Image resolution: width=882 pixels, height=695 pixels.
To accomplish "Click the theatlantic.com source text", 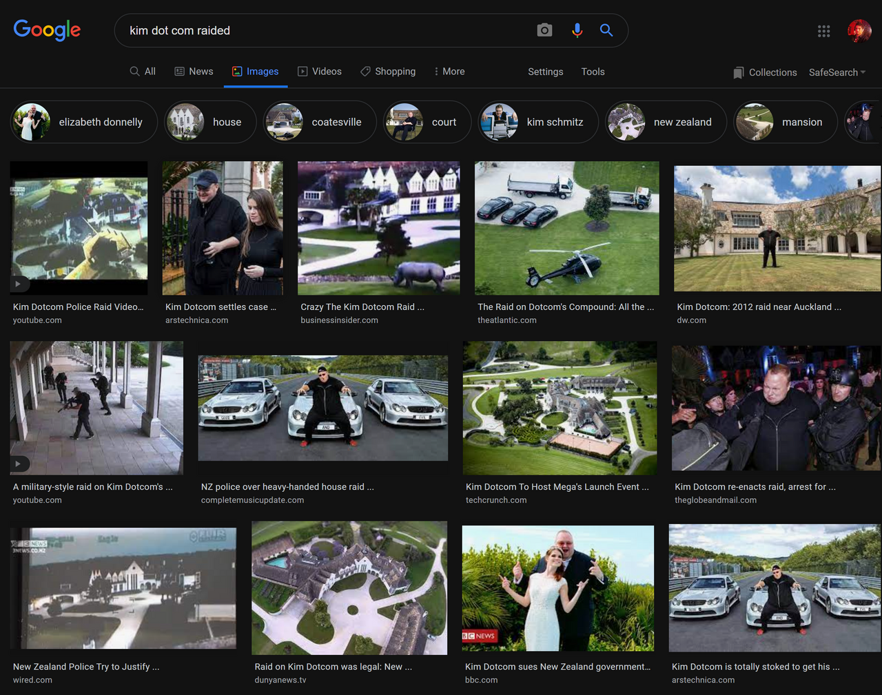I will click(507, 320).
